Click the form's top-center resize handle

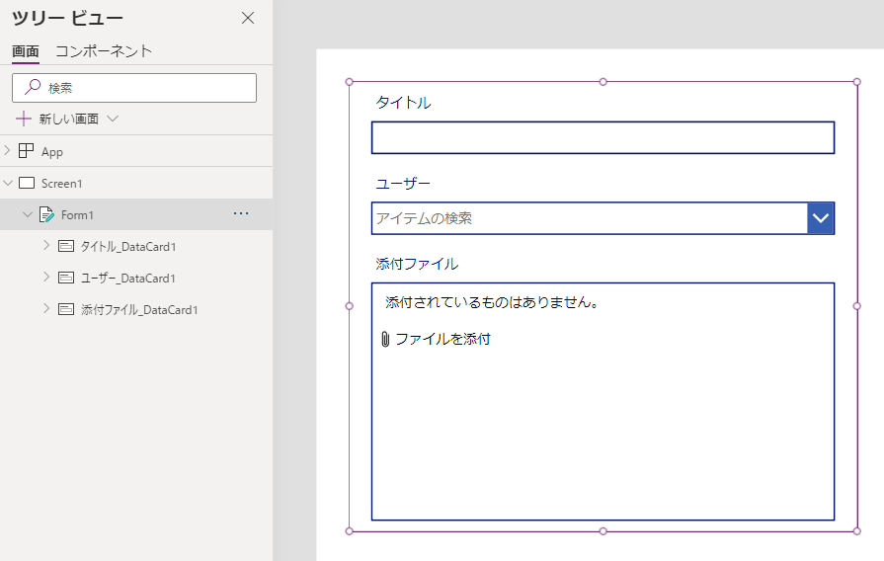pos(603,82)
